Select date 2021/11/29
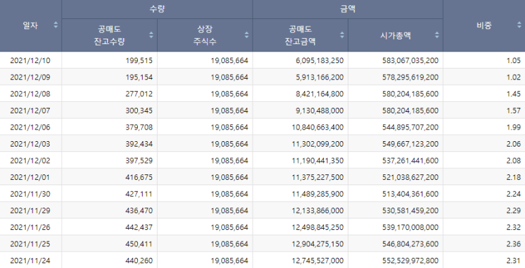Image resolution: width=525 pixels, height=268 pixels. point(30,211)
